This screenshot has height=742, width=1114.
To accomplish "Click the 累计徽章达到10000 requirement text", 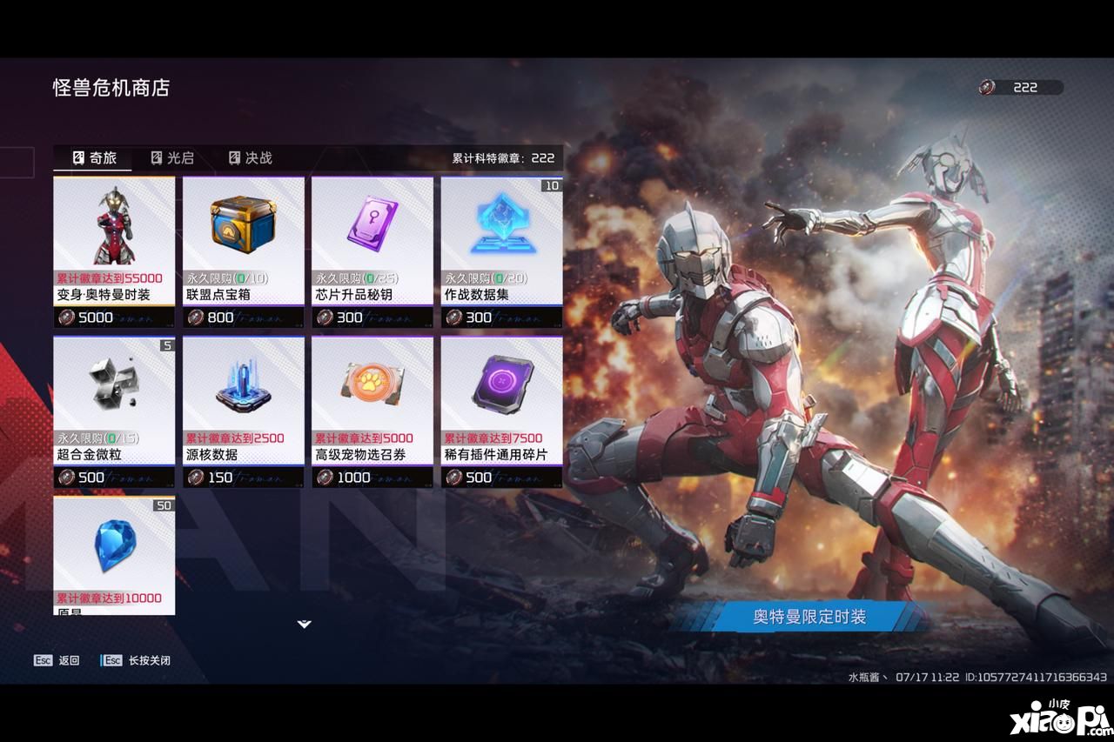I will point(109,598).
